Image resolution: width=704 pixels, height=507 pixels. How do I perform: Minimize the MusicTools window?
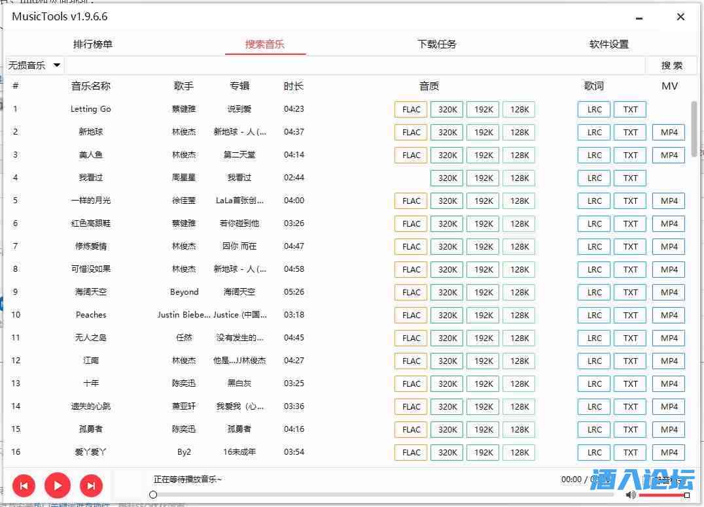[639, 18]
